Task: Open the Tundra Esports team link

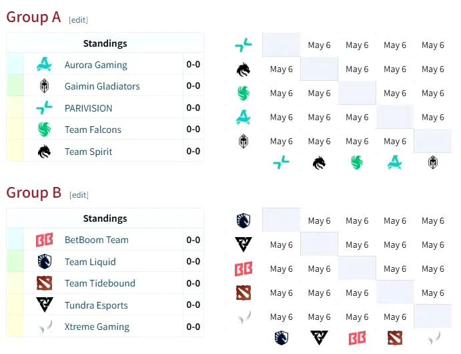Action: pyautogui.click(x=96, y=305)
